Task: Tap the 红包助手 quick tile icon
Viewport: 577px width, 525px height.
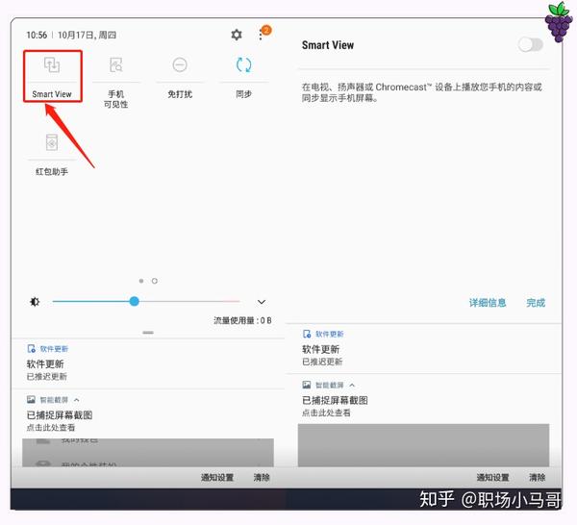Action: (52, 142)
